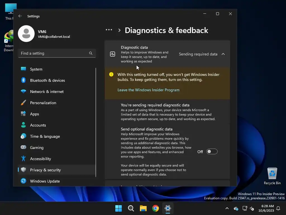Open the System settings category

click(57, 69)
